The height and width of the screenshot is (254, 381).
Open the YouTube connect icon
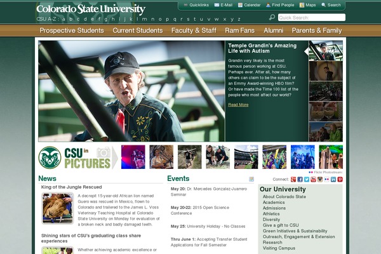314,179
